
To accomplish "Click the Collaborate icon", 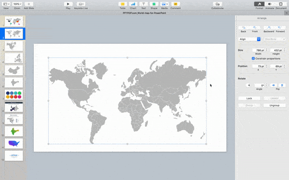I will pyautogui.click(x=217, y=4).
